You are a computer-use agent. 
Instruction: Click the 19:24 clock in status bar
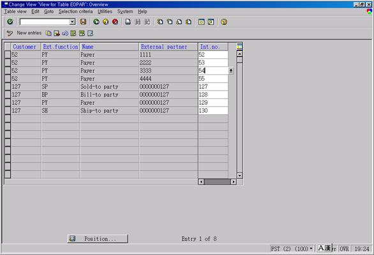click(x=362, y=249)
